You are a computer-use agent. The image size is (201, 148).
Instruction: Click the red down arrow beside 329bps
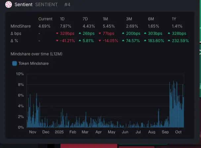[x=57, y=33]
